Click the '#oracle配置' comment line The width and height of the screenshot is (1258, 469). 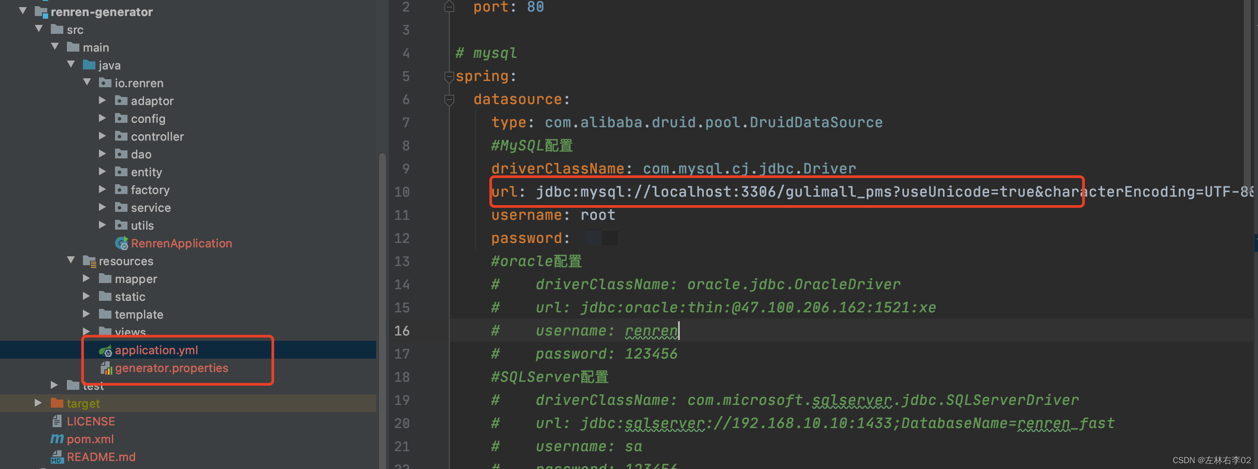click(x=536, y=261)
